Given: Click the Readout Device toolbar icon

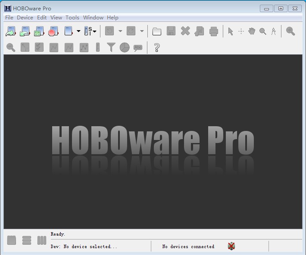Looking at the screenshot, I should 25,31.
